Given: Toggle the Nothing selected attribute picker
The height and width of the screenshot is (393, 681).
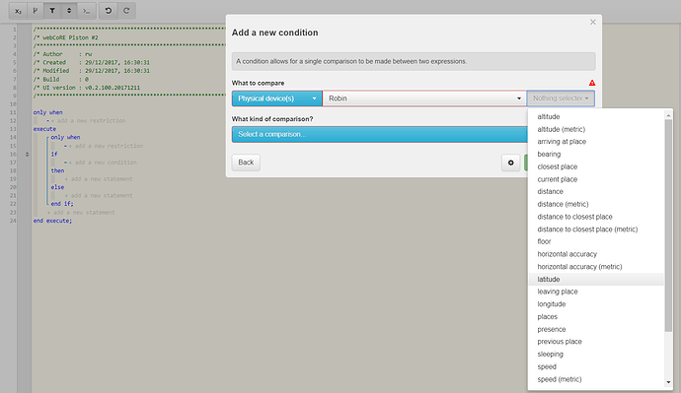Looking at the screenshot, I should (561, 98).
